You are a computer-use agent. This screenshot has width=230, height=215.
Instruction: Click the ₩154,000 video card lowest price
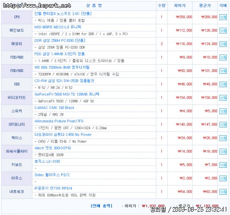coord(184,98)
